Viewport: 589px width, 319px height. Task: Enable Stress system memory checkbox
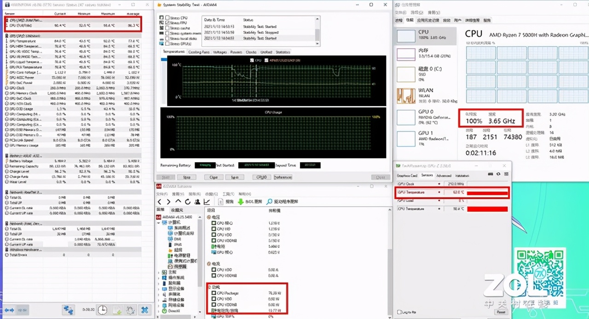(167, 34)
